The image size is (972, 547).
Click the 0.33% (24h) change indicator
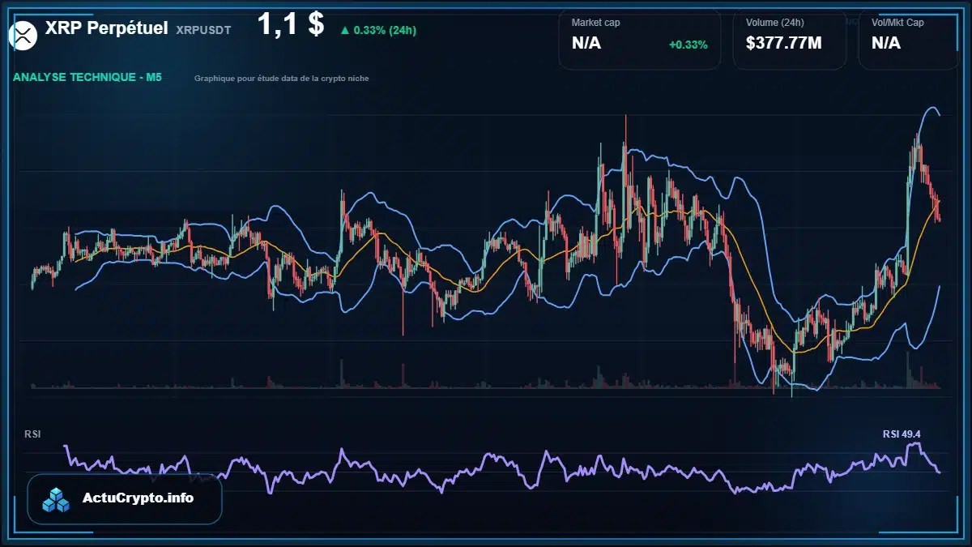point(378,30)
